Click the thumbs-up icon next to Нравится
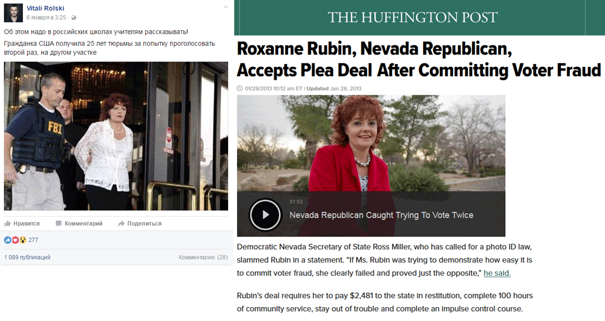 click(7, 223)
